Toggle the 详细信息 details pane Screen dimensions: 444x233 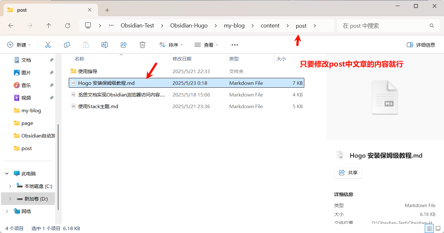pos(421,45)
